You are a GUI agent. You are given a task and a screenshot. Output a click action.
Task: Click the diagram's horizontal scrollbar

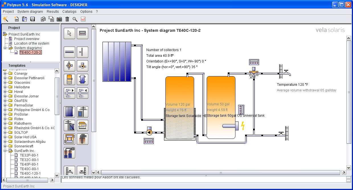[220, 172]
